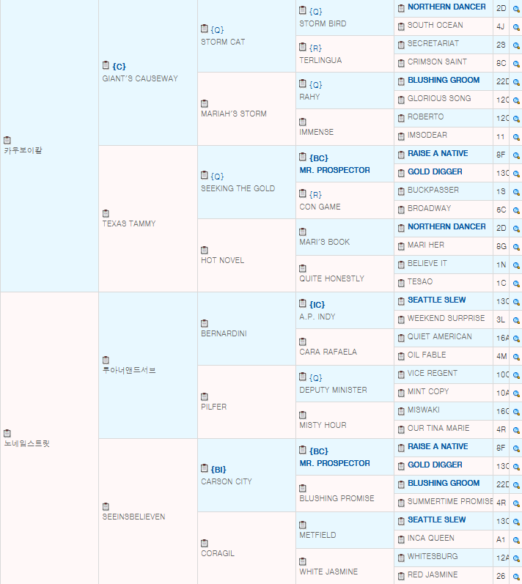Click clipboard icon above WHITE JASMINE

(x=303, y=561)
